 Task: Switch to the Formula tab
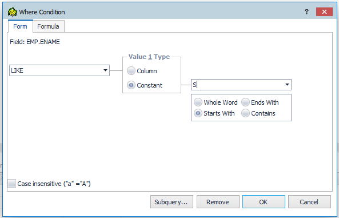pyautogui.click(x=48, y=26)
